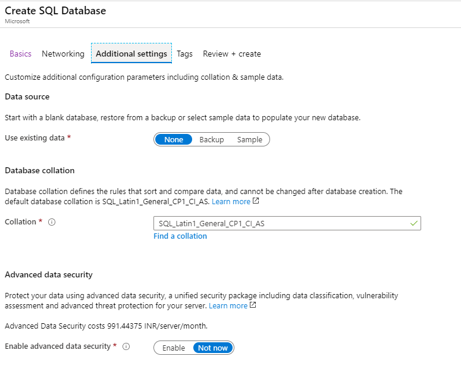
Task: Go to the Tags tab
Action: point(184,54)
